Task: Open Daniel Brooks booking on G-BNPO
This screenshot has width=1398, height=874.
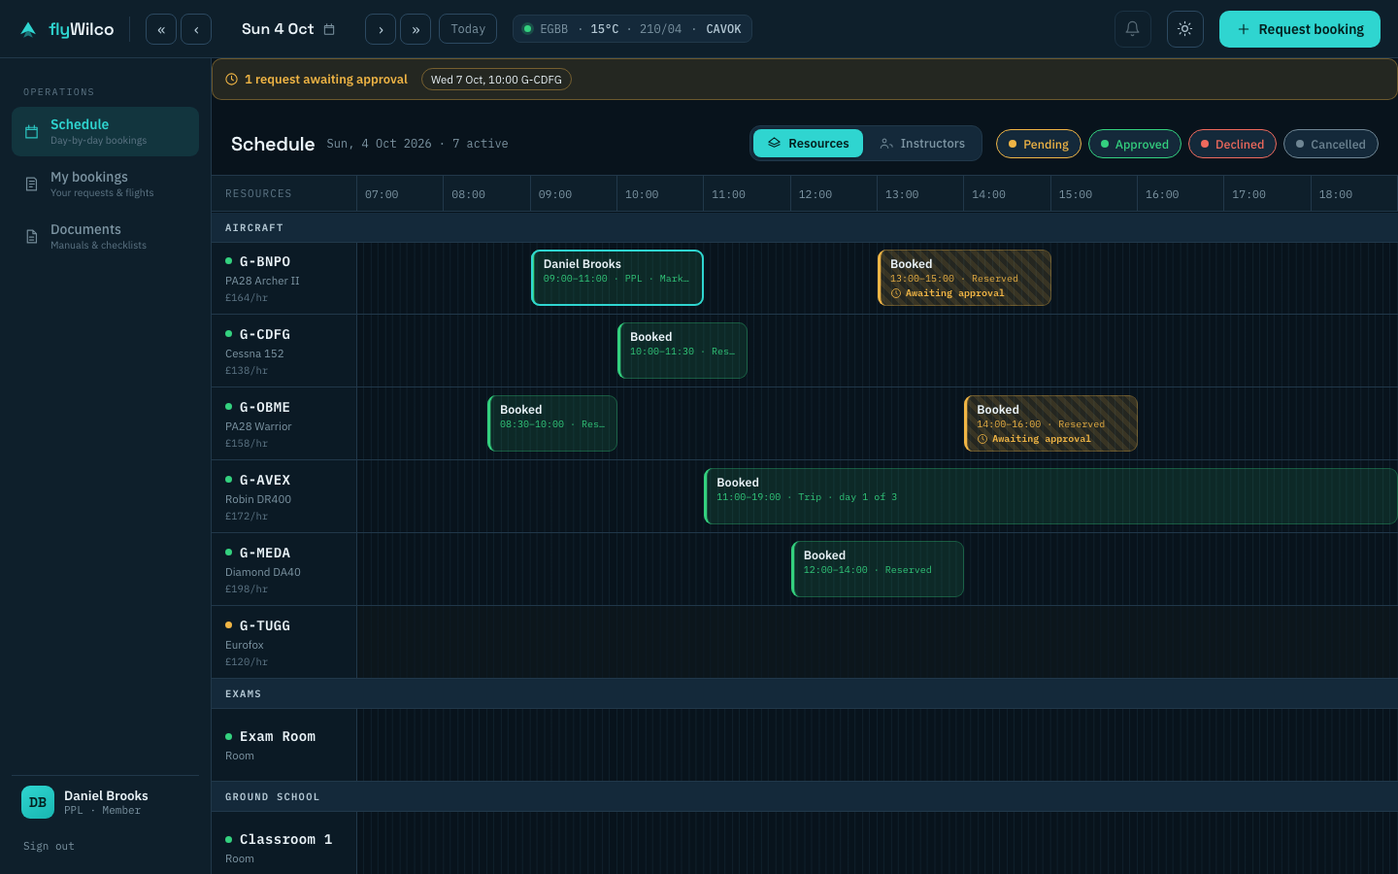Action: point(617,278)
